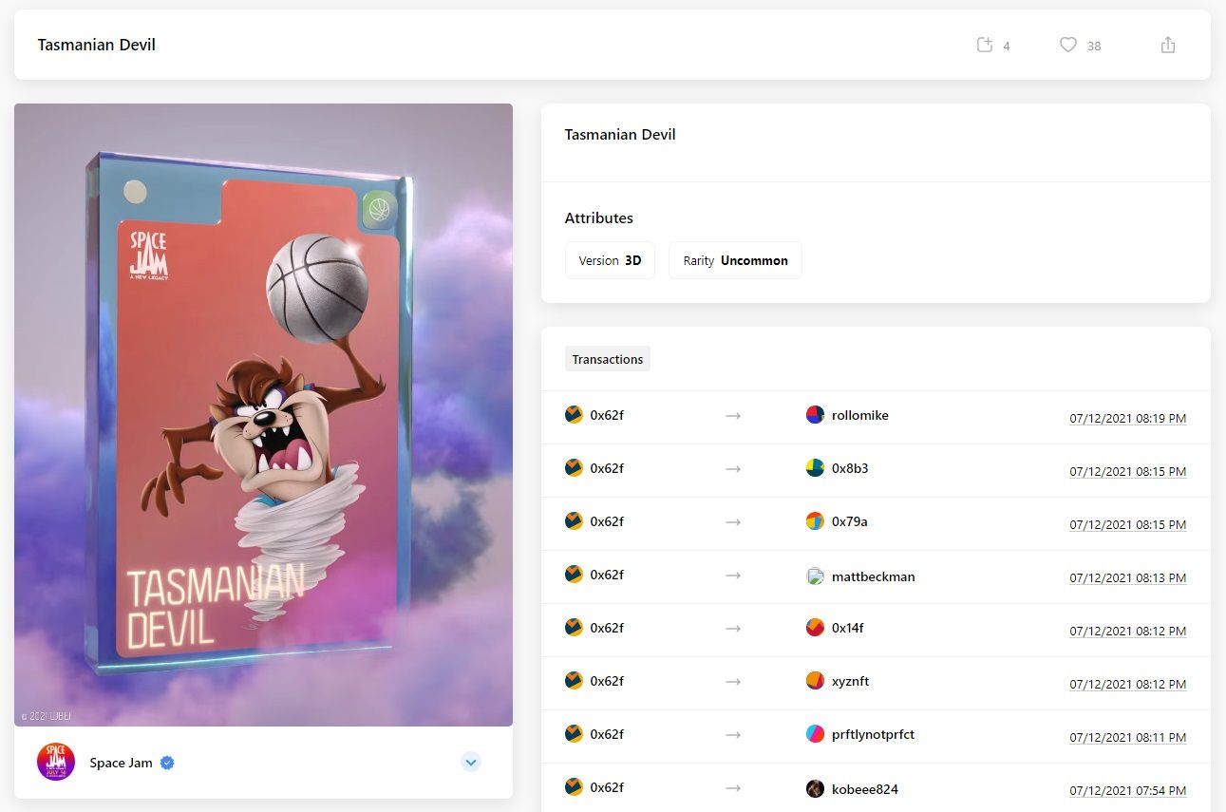Screen dimensions: 1226x812
Task: Open the share icon in header
Action: [1168, 45]
